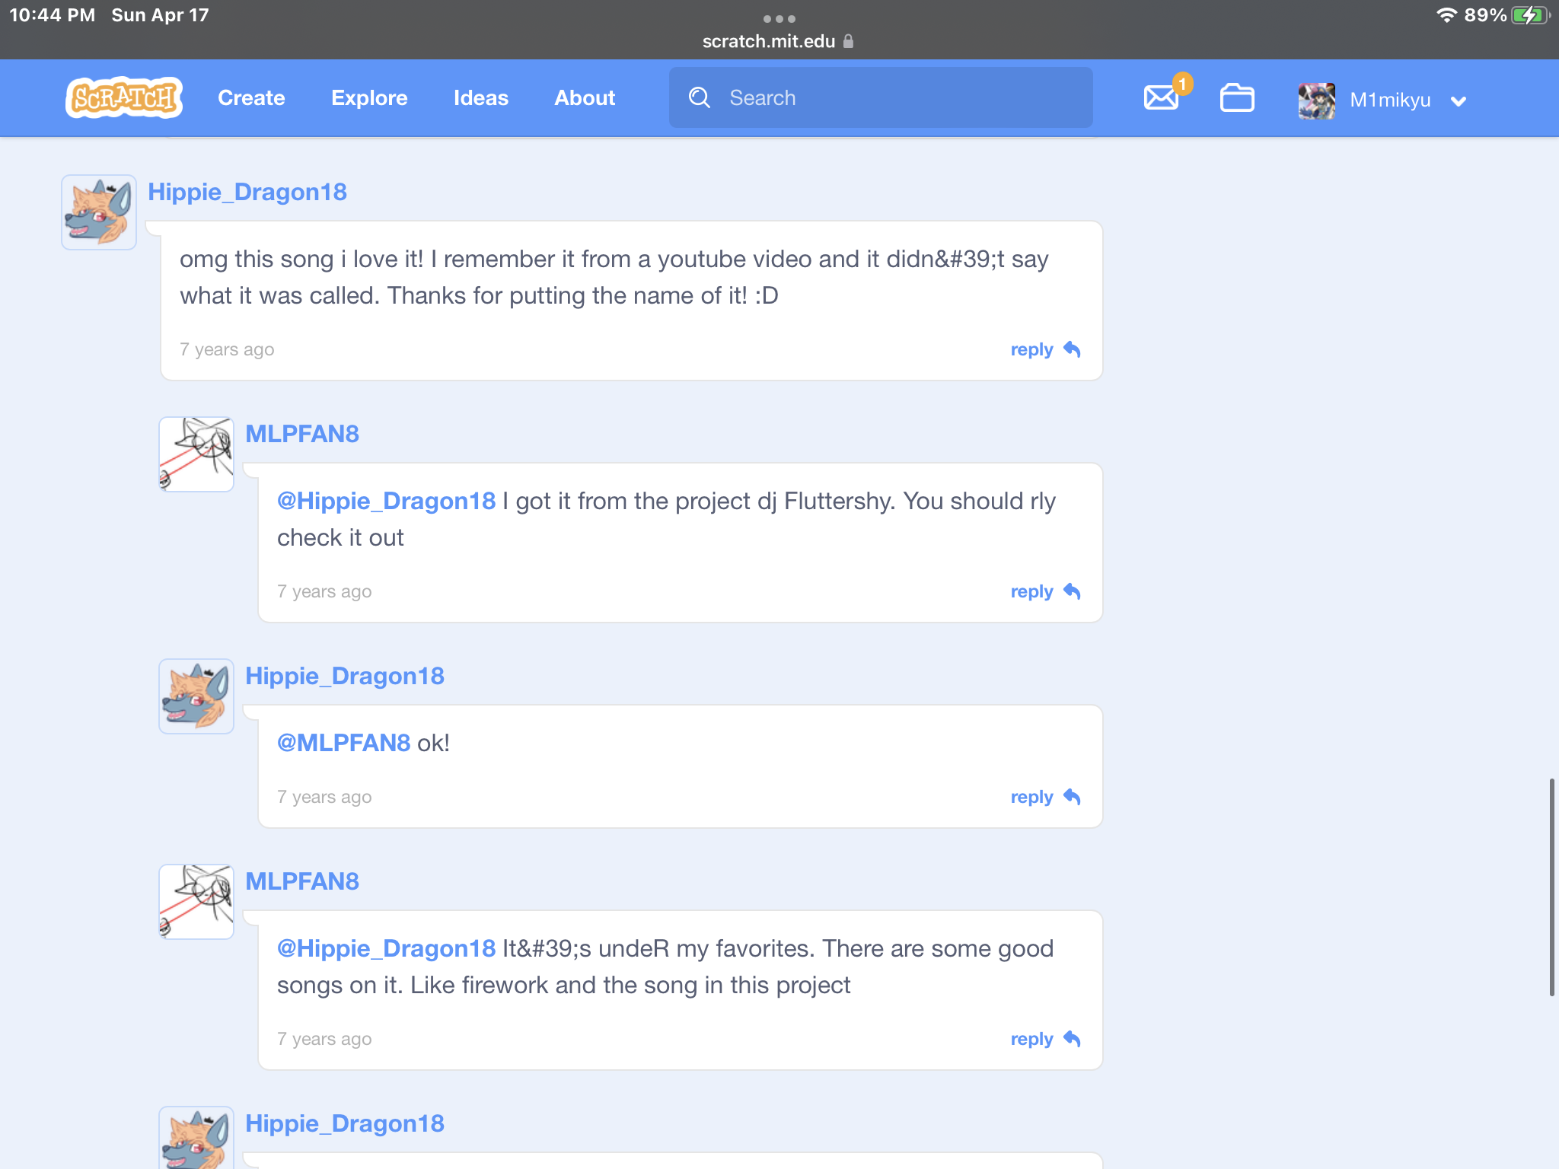The image size is (1559, 1169).
Task: Go to the Ideas page
Action: (x=480, y=98)
